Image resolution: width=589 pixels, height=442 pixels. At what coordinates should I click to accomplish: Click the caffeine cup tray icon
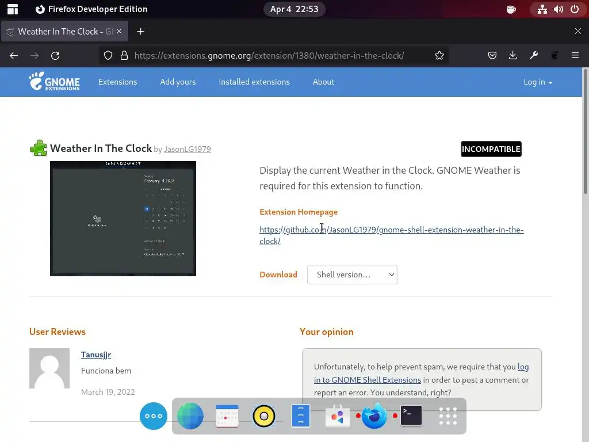[511, 9]
